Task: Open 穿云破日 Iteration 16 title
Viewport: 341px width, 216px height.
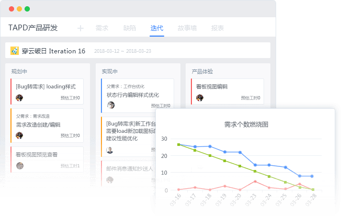Action: click(53, 51)
